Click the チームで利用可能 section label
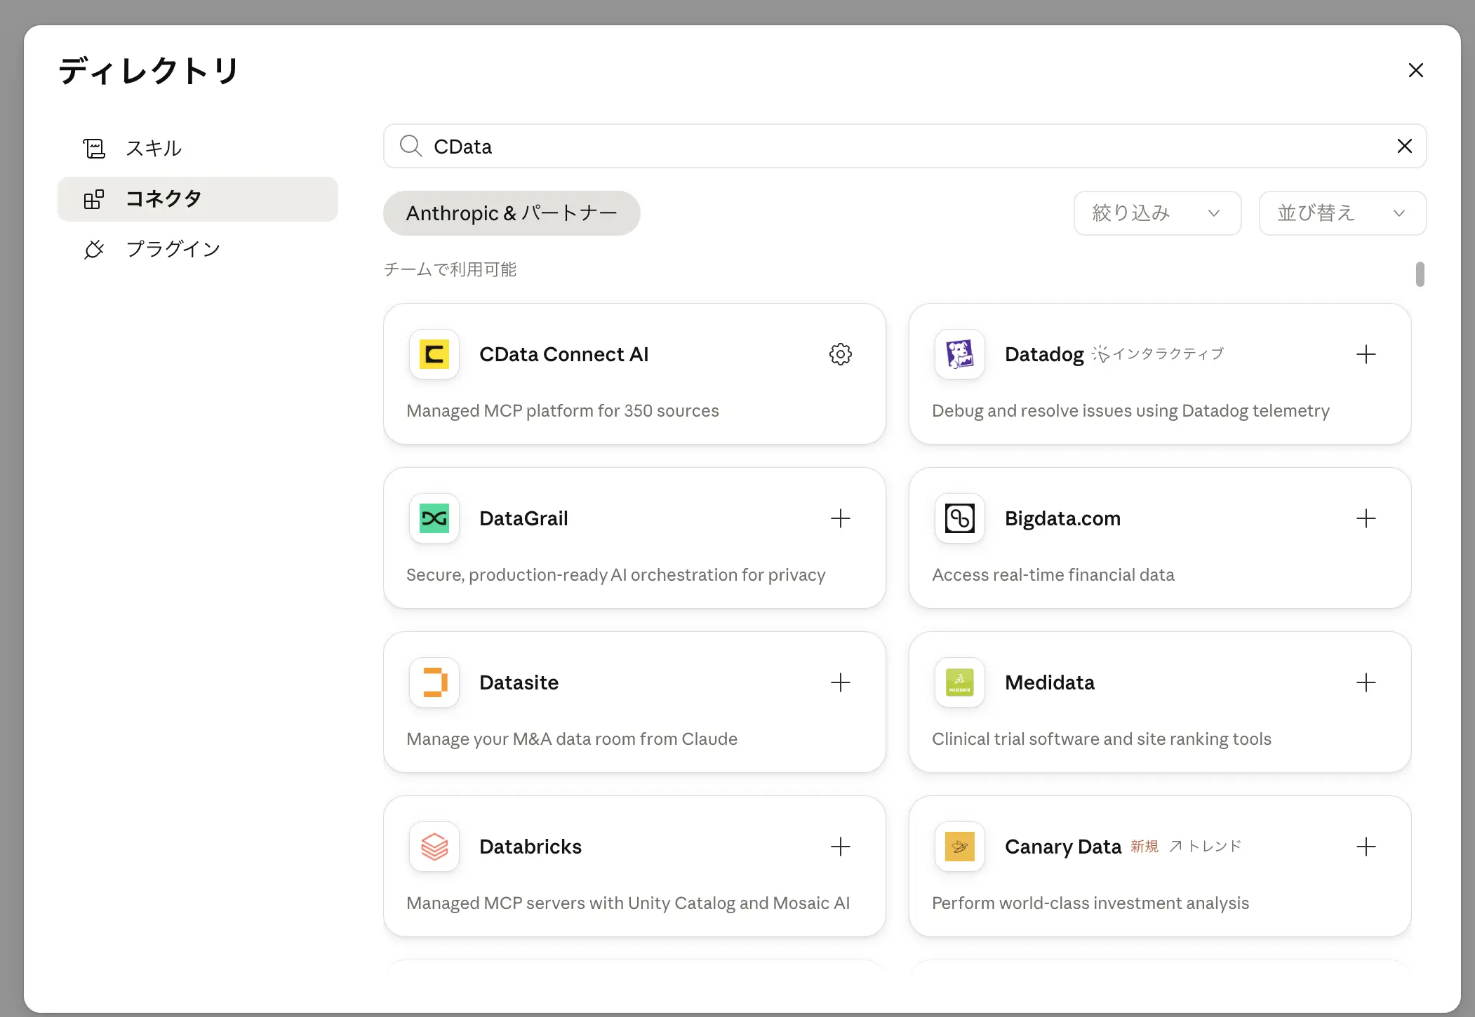The width and height of the screenshot is (1475, 1017). [450, 269]
